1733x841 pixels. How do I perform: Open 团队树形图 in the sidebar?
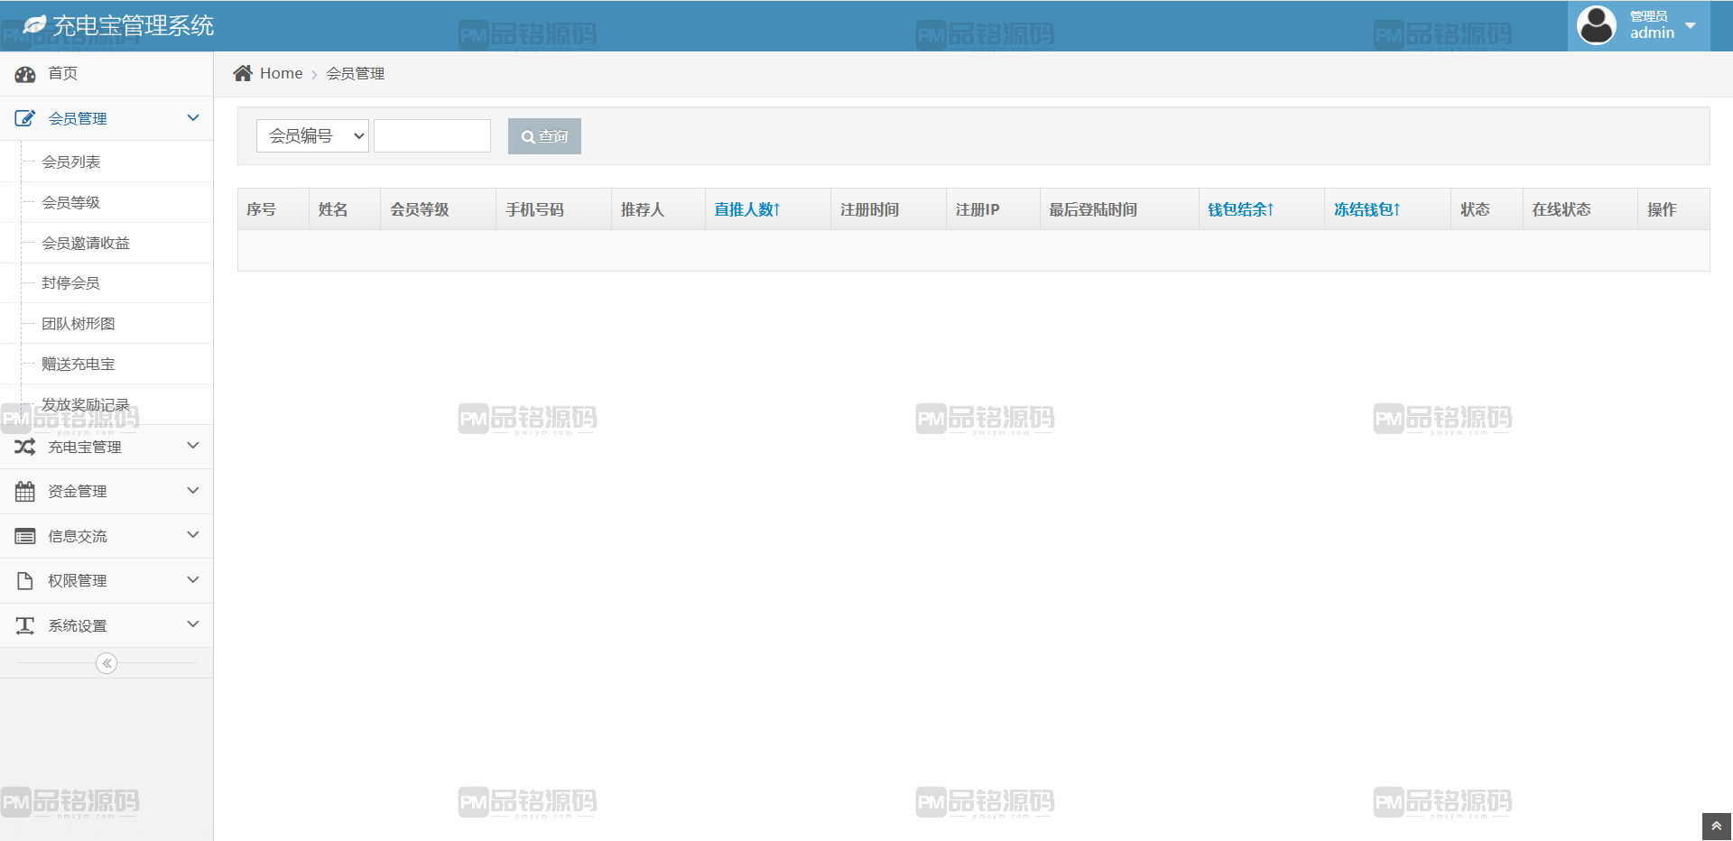79,323
